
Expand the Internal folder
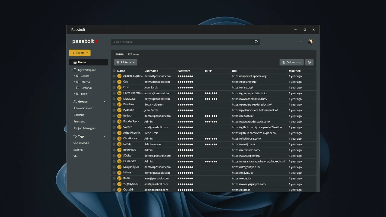coord(74,82)
